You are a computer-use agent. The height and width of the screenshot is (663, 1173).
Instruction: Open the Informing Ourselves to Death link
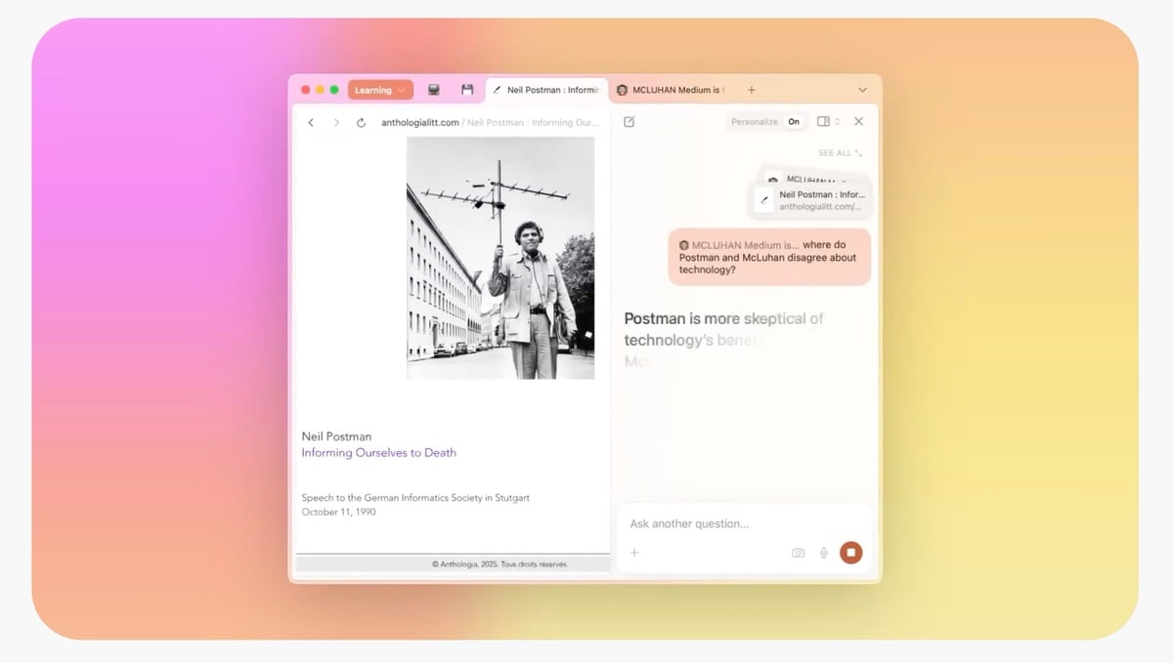coord(378,453)
